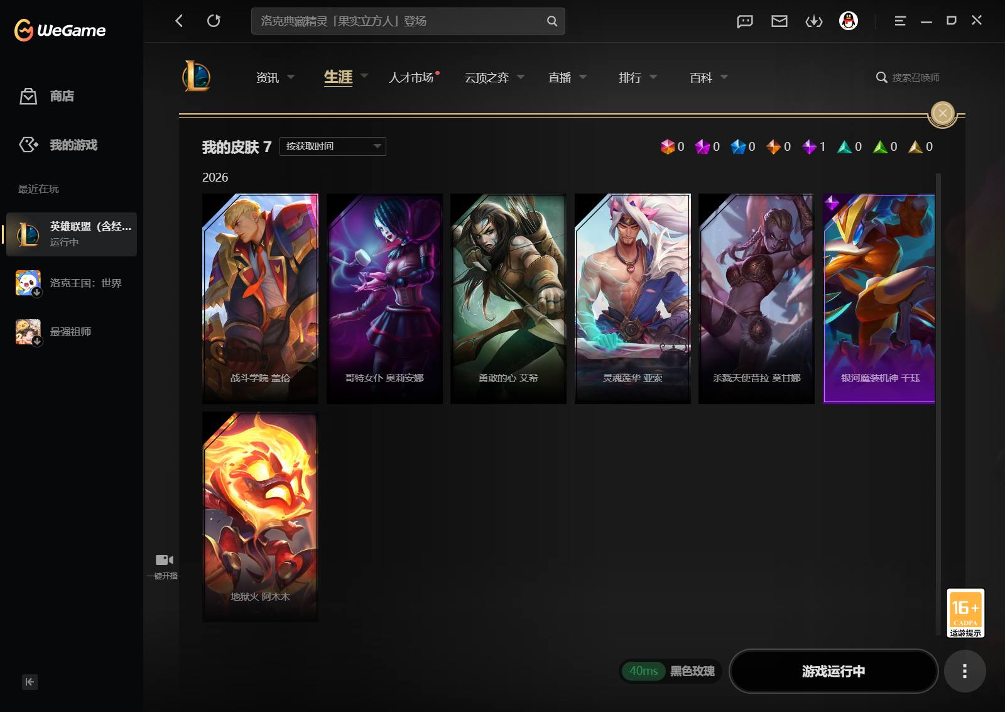Open the 灵魂莲华 亚索 skin card
This screenshot has width=1005, height=712.
pyautogui.click(x=633, y=298)
